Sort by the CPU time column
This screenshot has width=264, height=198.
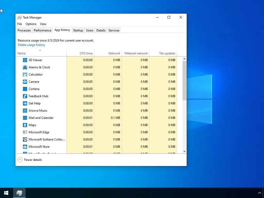point(80,53)
